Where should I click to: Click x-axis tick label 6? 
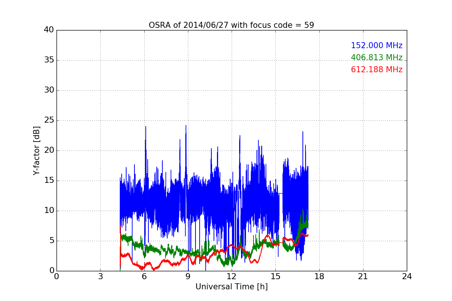pyautogui.click(x=144, y=277)
